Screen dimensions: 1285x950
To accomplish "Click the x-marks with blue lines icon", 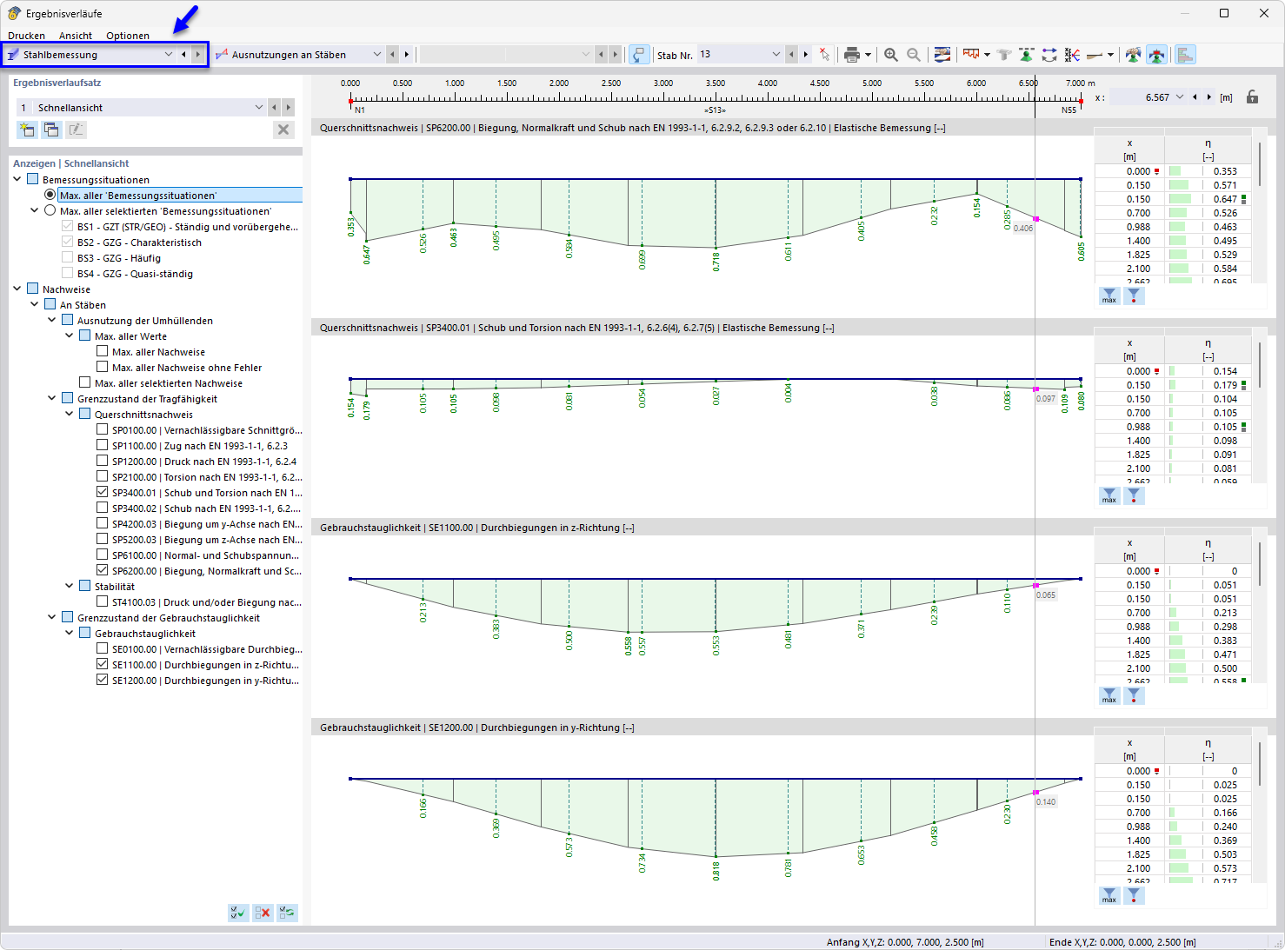I will [x=1072, y=55].
